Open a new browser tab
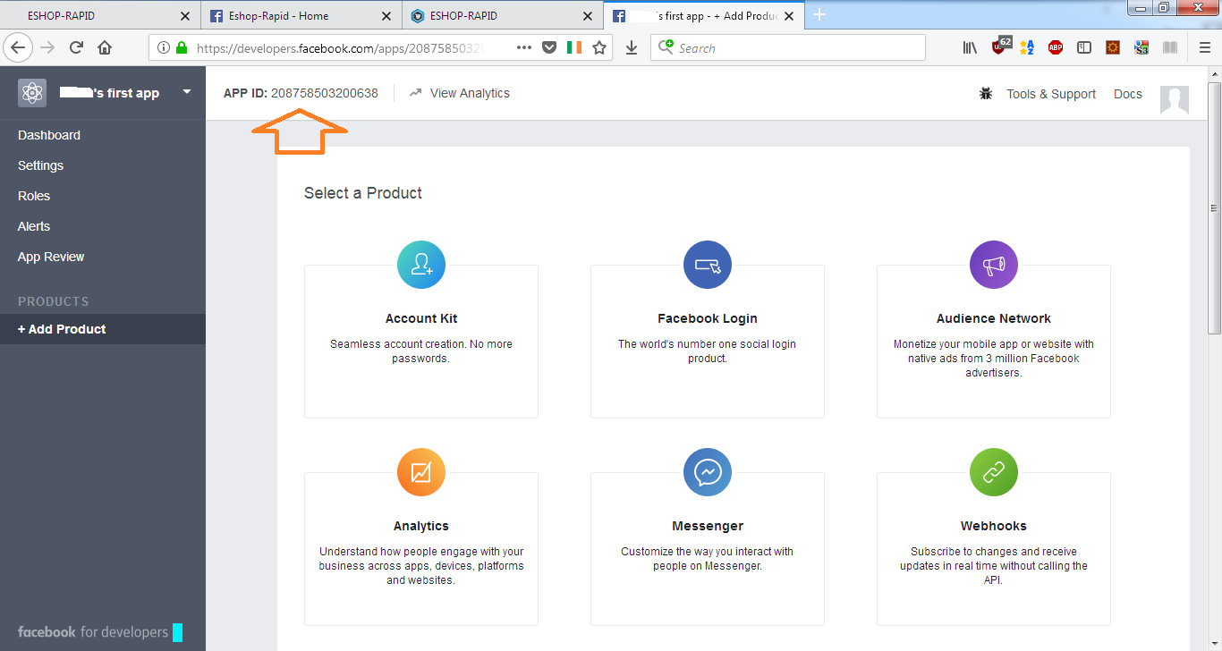 [x=819, y=14]
